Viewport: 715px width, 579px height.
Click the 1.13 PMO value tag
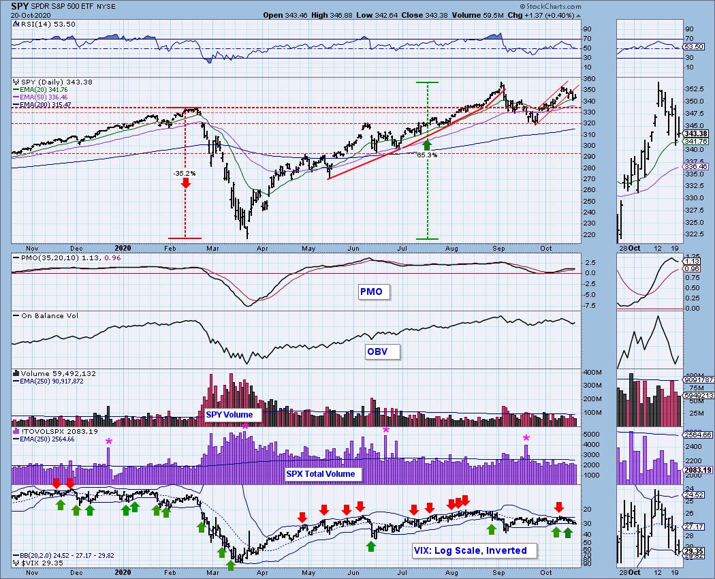coord(693,261)
